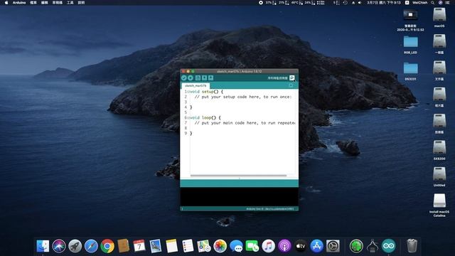455x256 pixels.
Task: Click the date and time in menu bar
Action: (384, 3)
